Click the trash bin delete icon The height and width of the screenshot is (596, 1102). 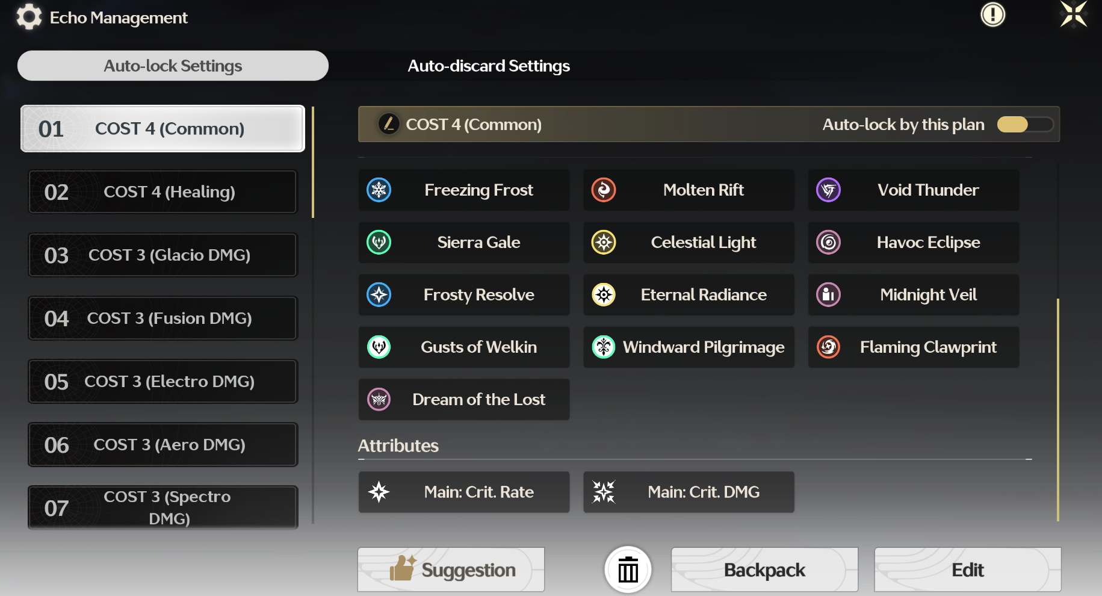click(628, 570)
